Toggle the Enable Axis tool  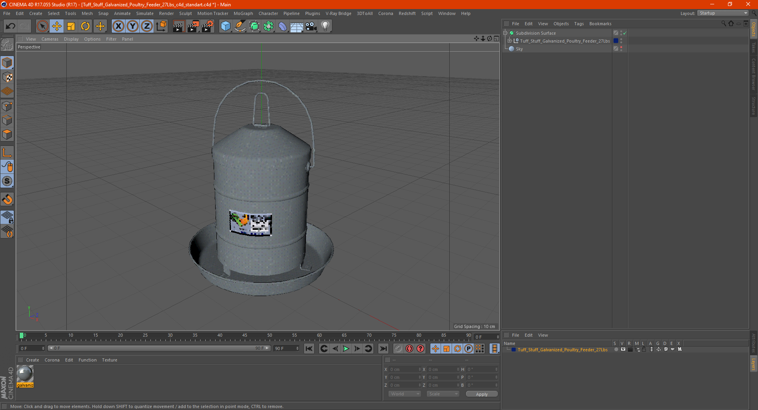point(7,153)
